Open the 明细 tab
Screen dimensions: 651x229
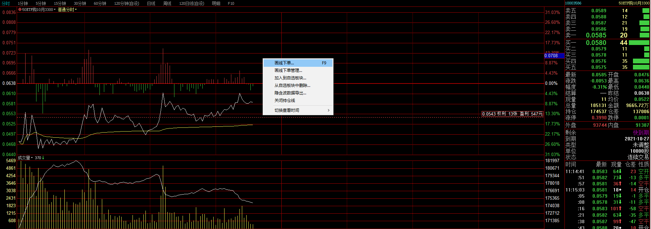(x=216, y=3)
